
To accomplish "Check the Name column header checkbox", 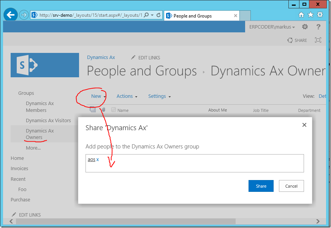I will pos(113,109).
